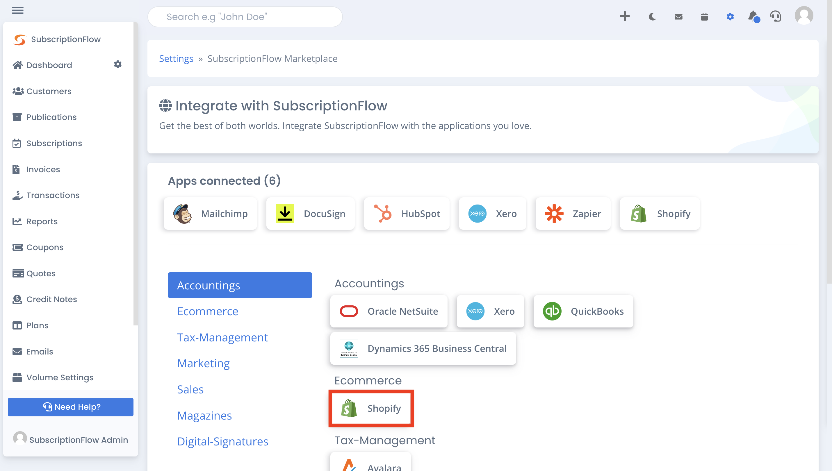Open connected Xero app card
The image size is (832, 471).
tap(492, 214)
